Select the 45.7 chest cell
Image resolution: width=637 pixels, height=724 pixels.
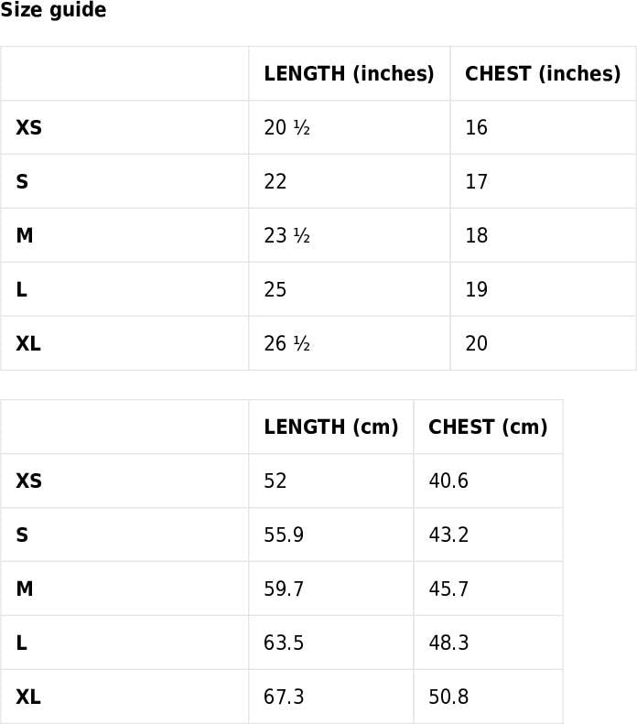(x=448, y=589)
